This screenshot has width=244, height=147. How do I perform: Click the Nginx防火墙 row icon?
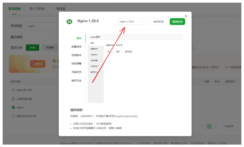pyautogui.click(x=13, y=90)
